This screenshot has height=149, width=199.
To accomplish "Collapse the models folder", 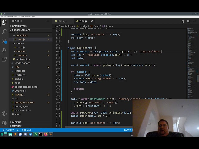I will point(20,43).
